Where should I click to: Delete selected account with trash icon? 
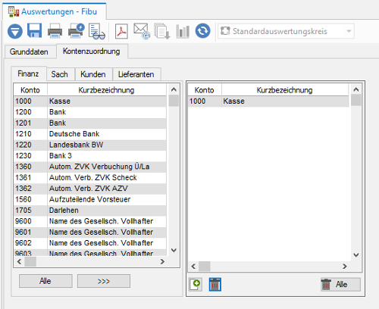point(215,285)
